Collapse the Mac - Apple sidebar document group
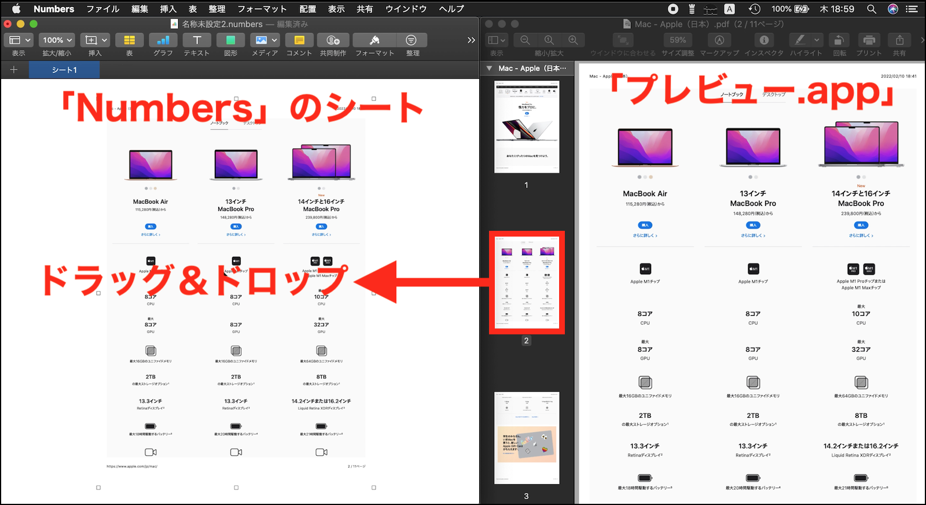The width and height of the screenshot is (926, 505). coord(490,68)
